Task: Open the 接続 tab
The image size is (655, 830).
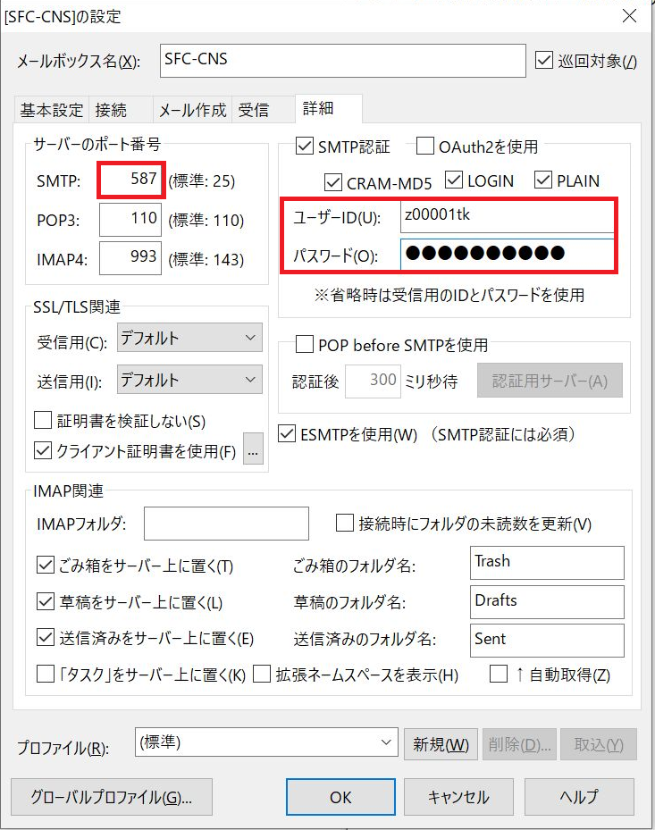Action: pyautogui.click(x=111, y=110)
